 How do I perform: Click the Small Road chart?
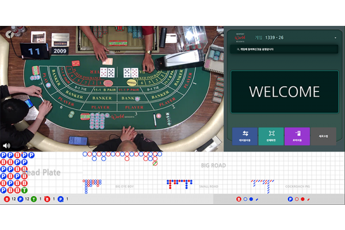point(208,186)
